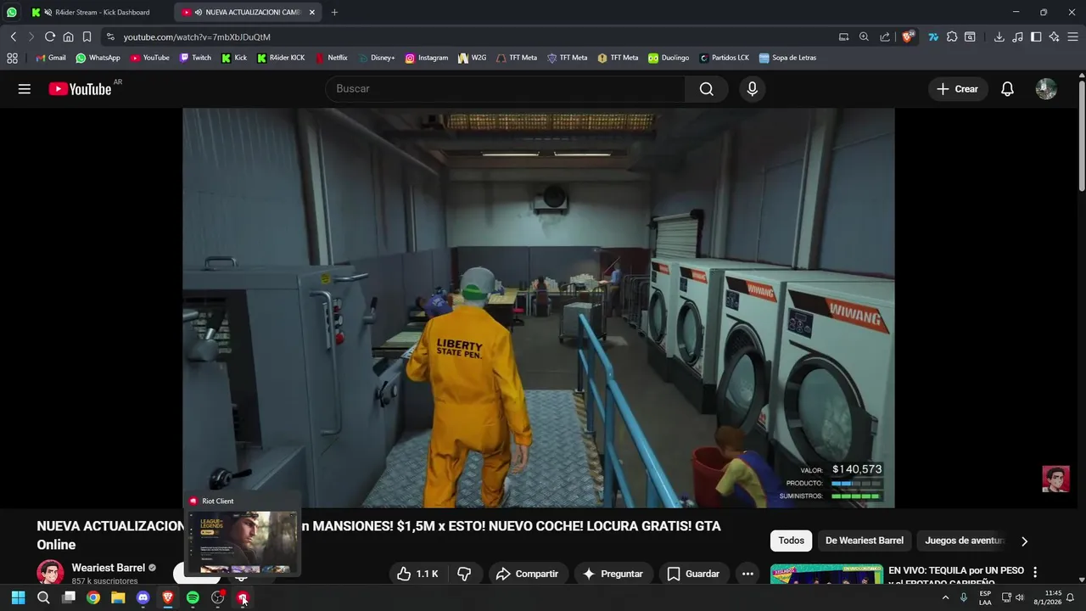The height and width of the screenshot is (611, 1086).
Task: Open browser downloads icon
Action: pyautogui.click(x=999, y=36)
